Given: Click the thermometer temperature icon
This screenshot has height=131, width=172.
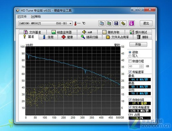Looking at the screenshot, I should click(75, 24).
